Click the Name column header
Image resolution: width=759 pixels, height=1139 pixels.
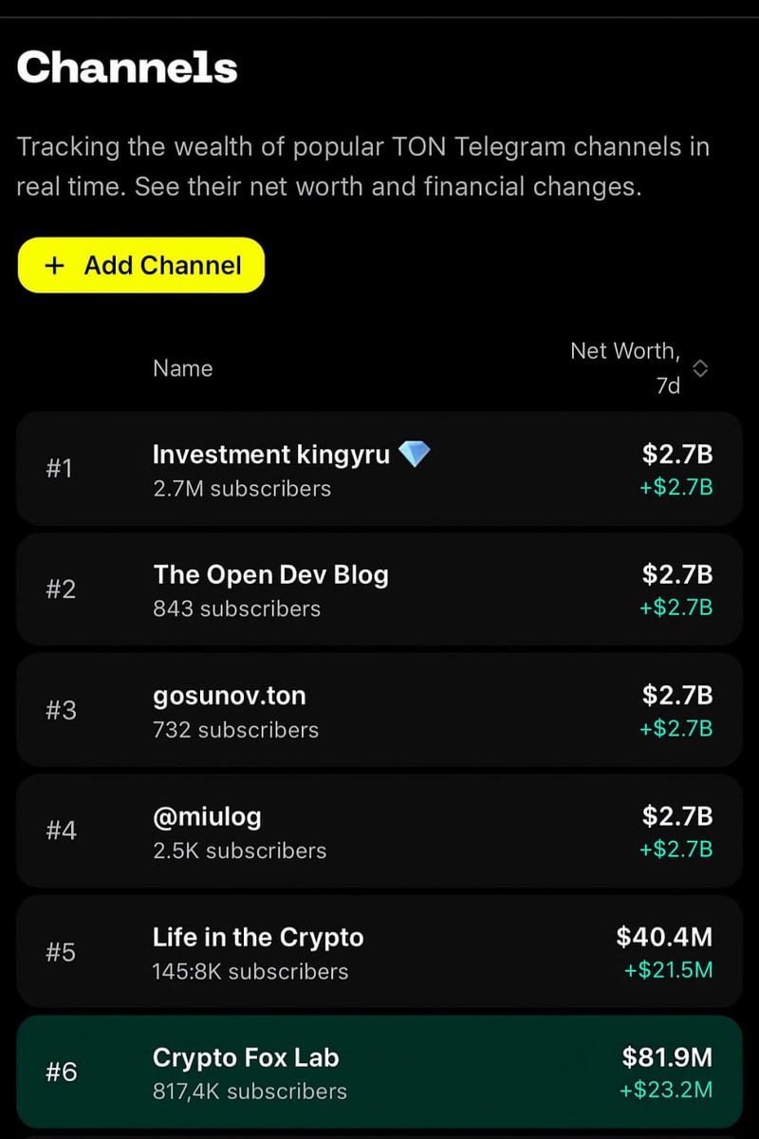(x=182, y=368)
